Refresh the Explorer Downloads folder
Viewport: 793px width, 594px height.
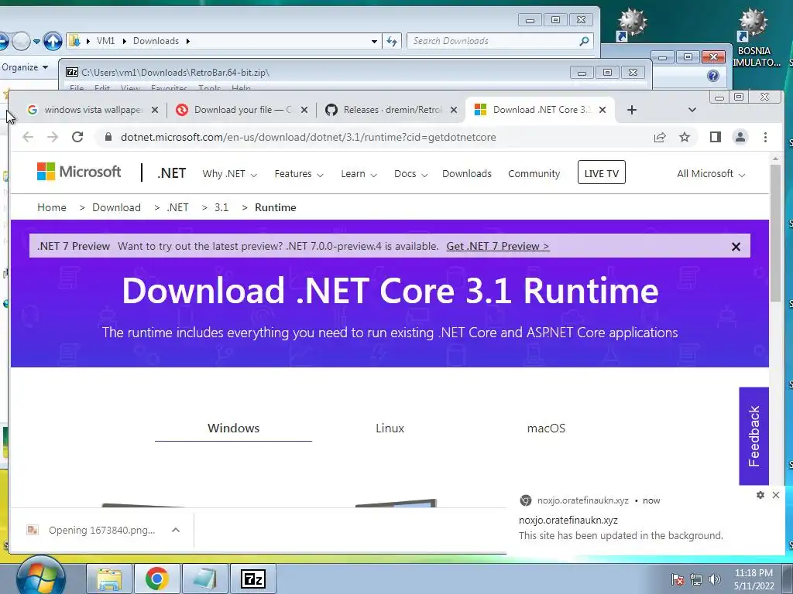point(392,41)
